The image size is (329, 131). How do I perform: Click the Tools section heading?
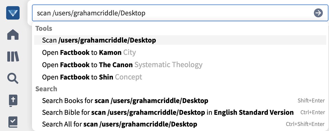tap(44, 28)
